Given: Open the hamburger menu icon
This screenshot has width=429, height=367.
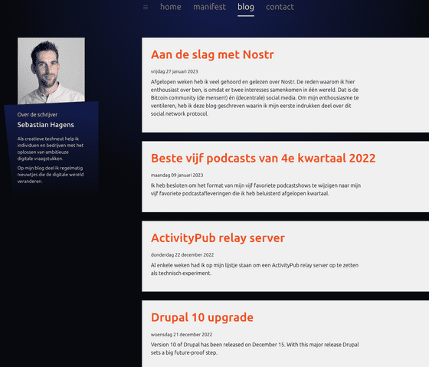Looking at the screenshot, I should pos(146,8).
